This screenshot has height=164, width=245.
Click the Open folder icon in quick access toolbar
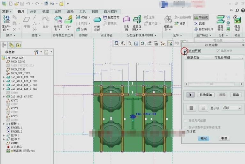pyautogui.click(x=16, y=4)
